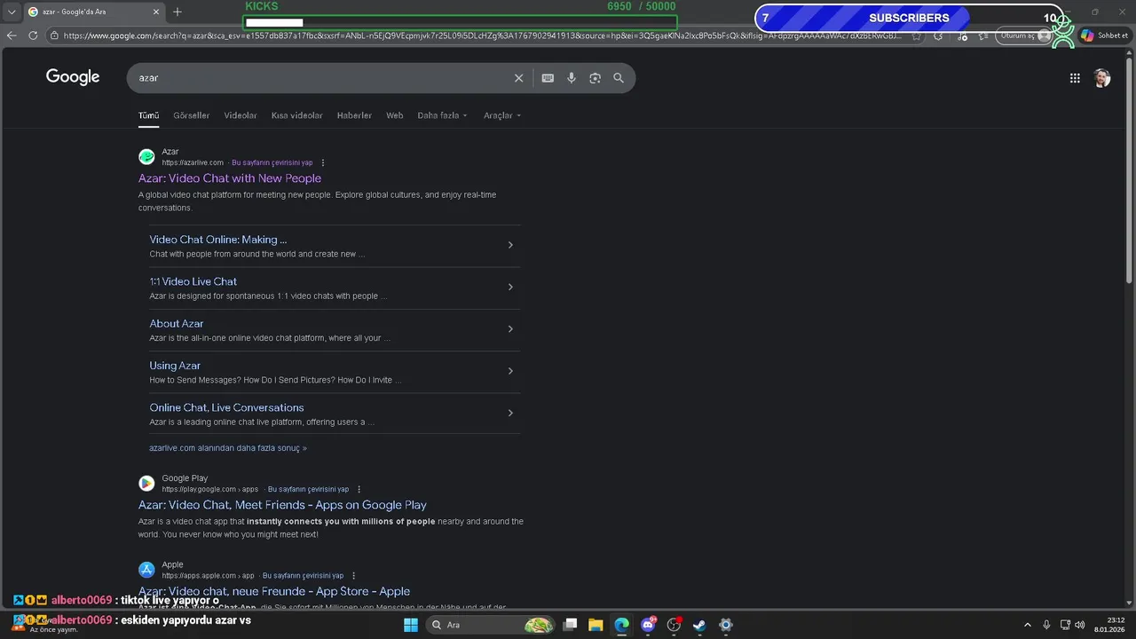The image size is (1136, 639).
Task: Click the 'Oturum aç' sign-in button
Action: tap(1024, 35)
